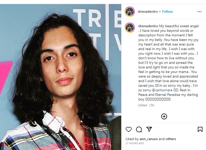Click the Liked by label

[x=132, y=139]
